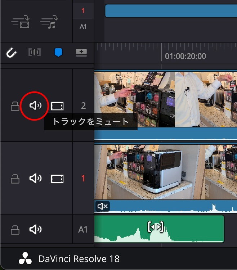The width and height of the screenshot is (237, 270).
Task: Select track number 2 label
Action: pyautogui.click(x=83, y=105)
